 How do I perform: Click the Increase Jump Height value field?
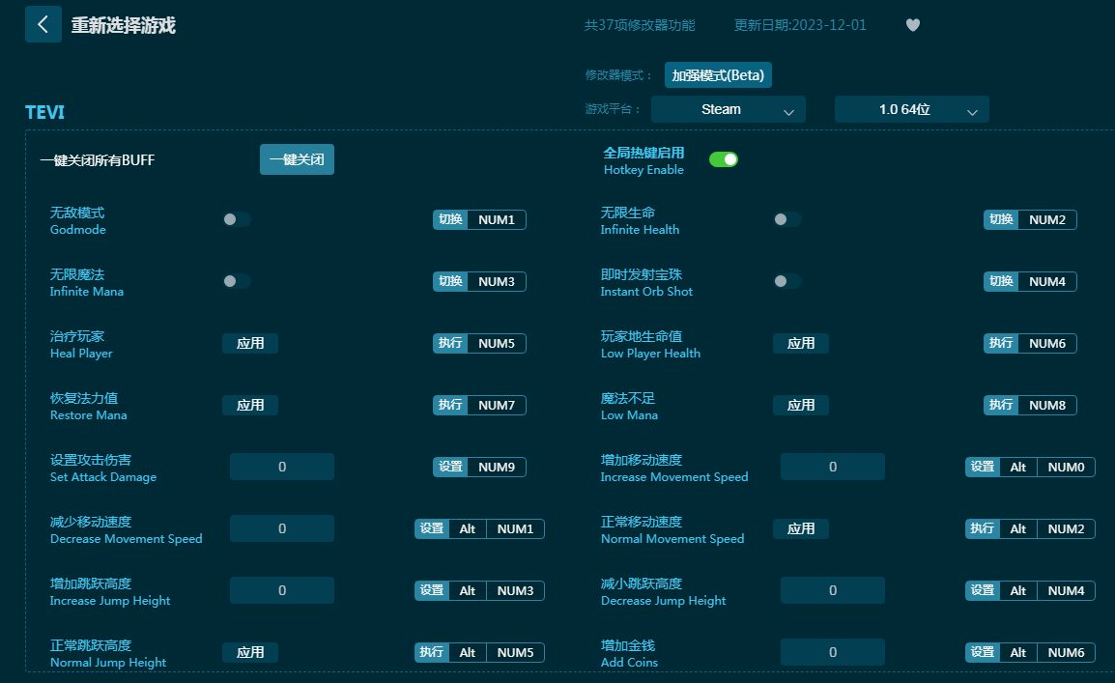(282, 590)
